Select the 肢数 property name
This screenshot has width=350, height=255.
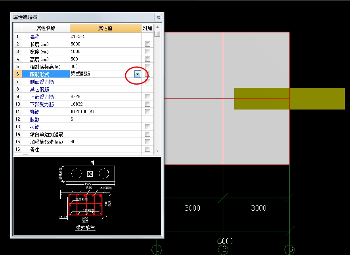[34, 119]
